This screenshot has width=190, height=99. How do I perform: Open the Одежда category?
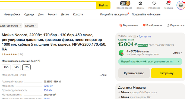[x=29, y=14]
